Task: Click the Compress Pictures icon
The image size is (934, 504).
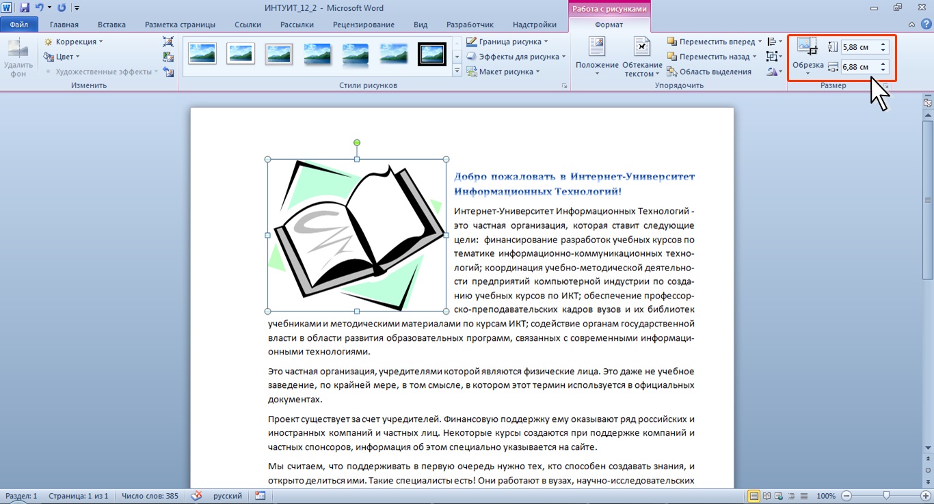Action: coord(168,42)
